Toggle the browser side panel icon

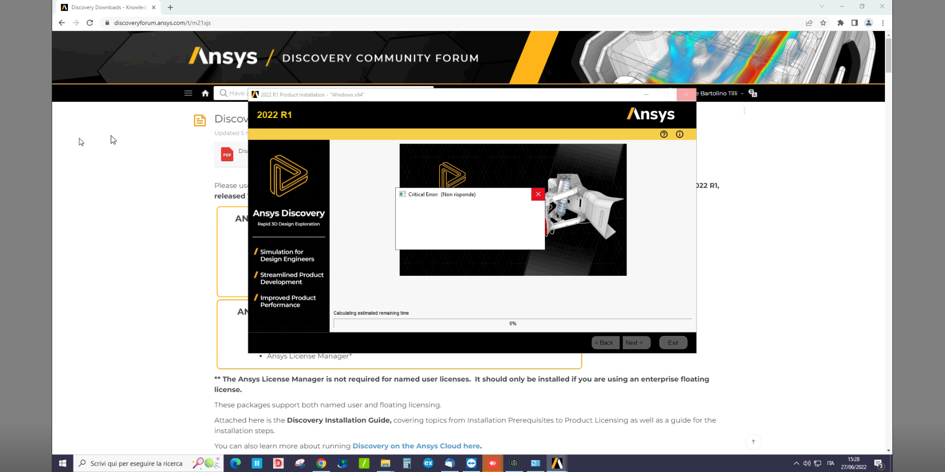[854, 23]
